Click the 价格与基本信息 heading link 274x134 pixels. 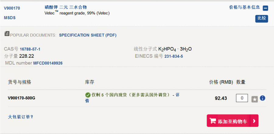[x=244, y=7]
